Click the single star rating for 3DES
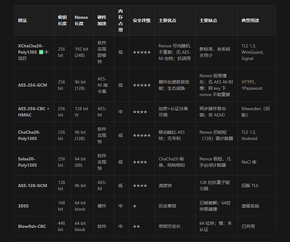The image size is (290, 242). 135,206
